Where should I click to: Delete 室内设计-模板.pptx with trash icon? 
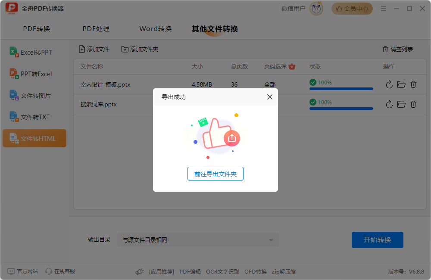(x=413, y=84)
